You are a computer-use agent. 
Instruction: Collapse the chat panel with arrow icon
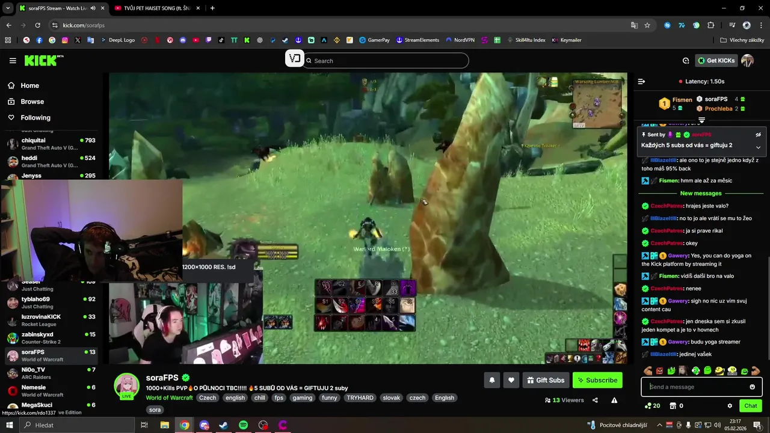(x=641, y=81)
